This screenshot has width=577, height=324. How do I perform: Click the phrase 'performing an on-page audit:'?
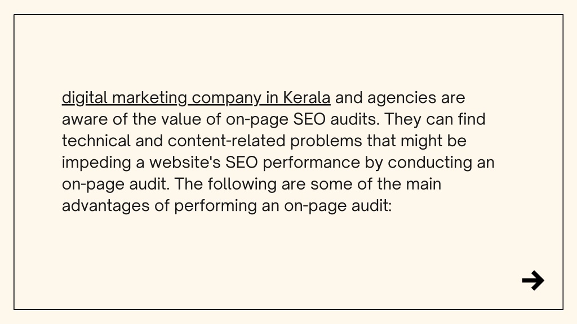click(283, 206)
